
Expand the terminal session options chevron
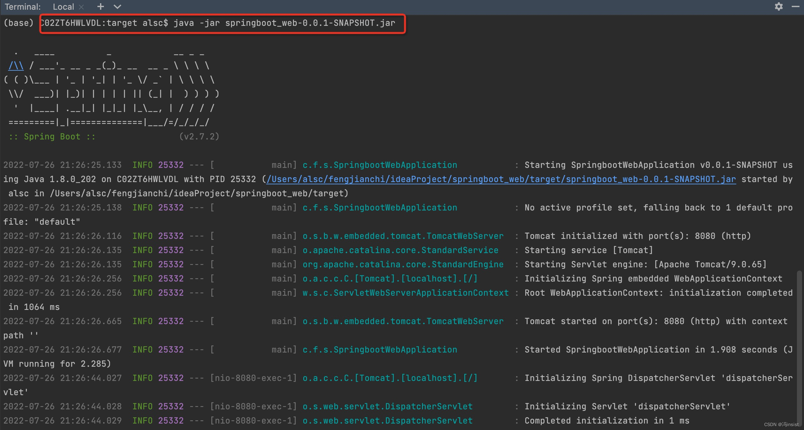tap(117, 7)
